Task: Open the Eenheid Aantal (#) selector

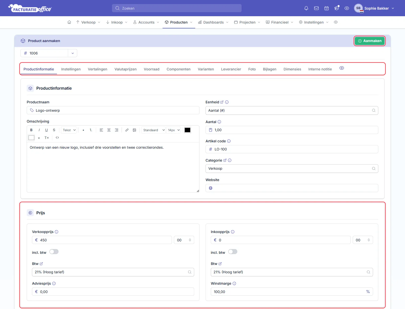Action: click(x=292, y=110)
